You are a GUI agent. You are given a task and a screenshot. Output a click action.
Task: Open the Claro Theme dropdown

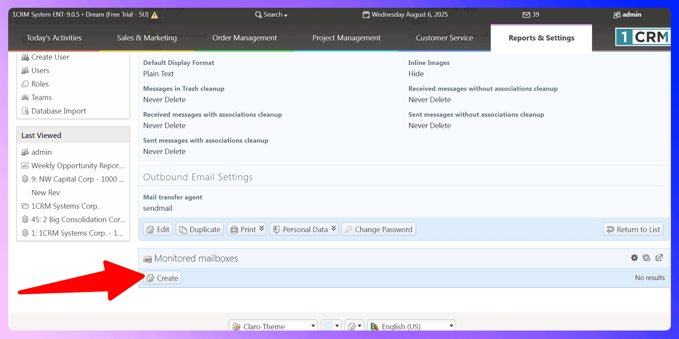point(273,326)
